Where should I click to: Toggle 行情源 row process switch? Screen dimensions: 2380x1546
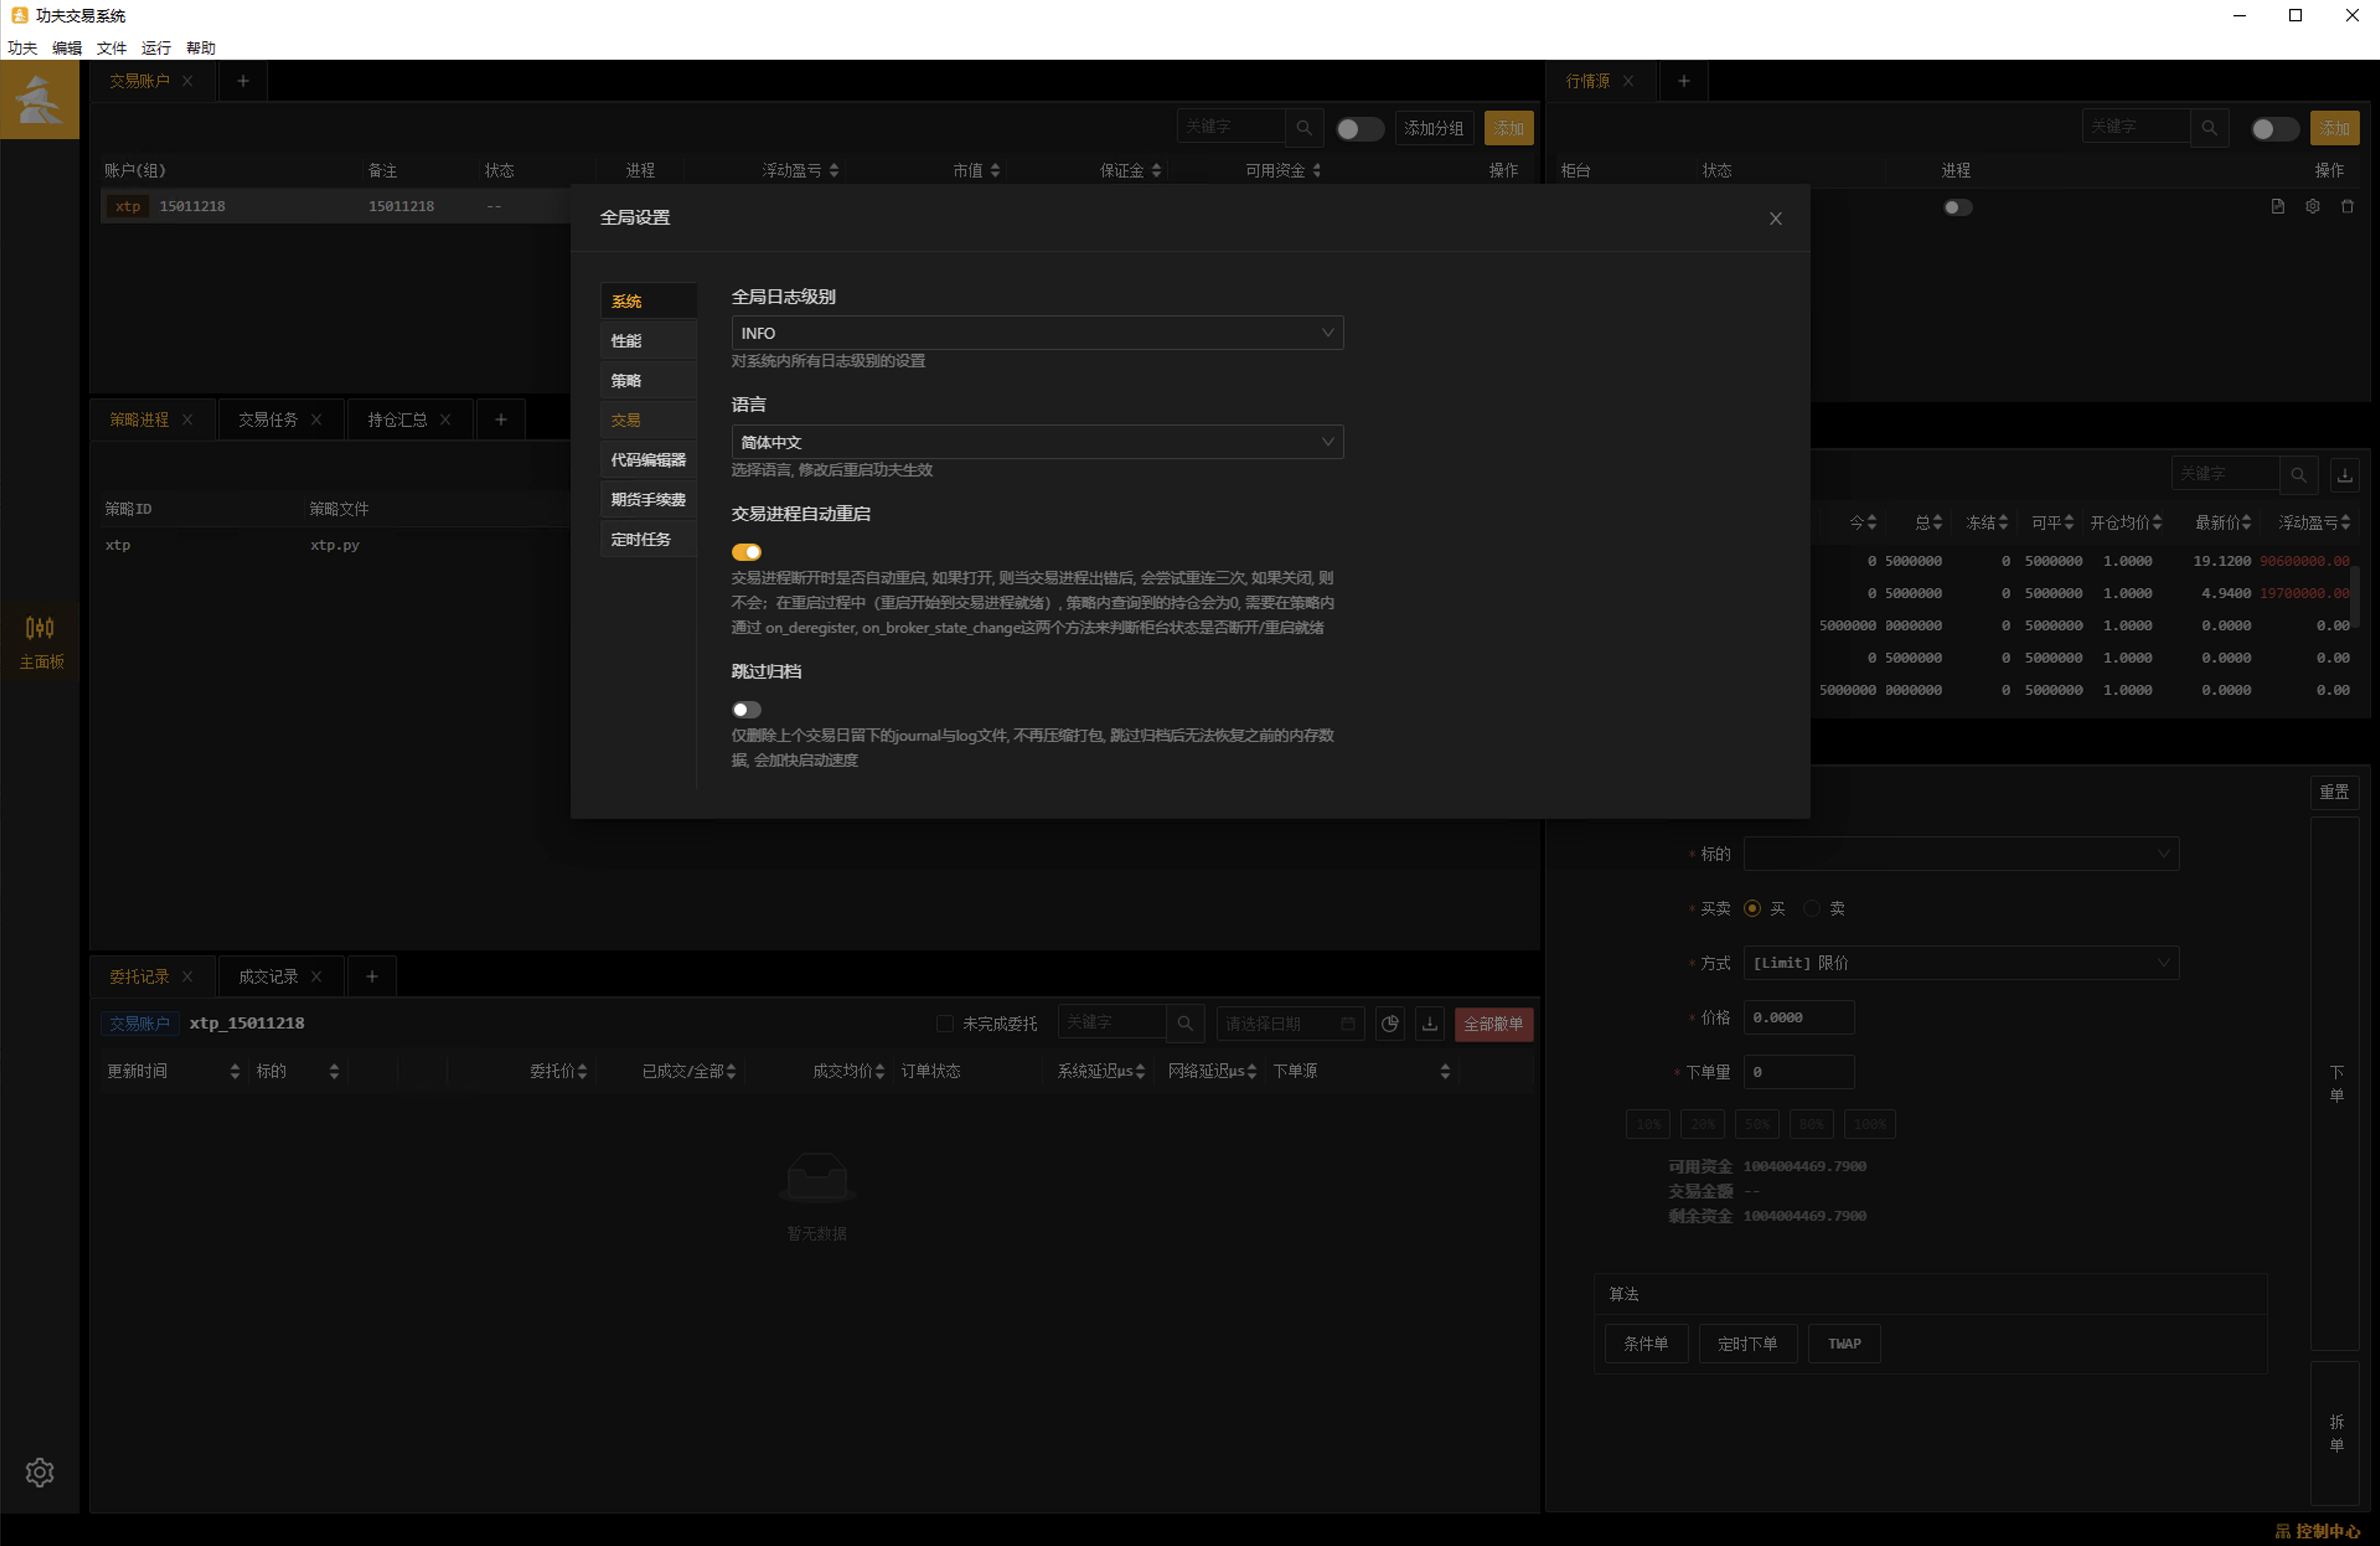pos(1957,207)
